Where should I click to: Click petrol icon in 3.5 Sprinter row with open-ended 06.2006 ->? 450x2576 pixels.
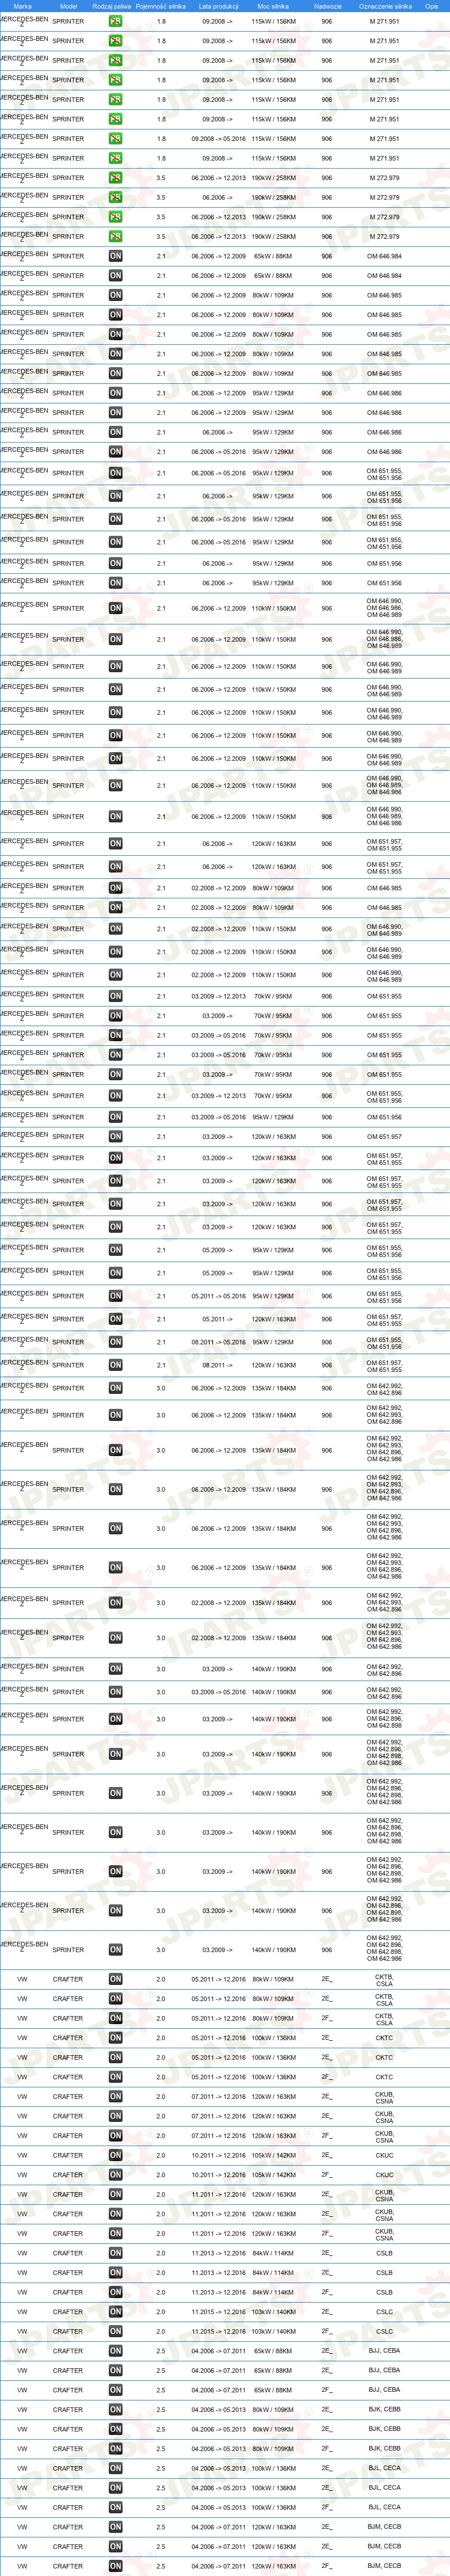click(x=115, y=197)
